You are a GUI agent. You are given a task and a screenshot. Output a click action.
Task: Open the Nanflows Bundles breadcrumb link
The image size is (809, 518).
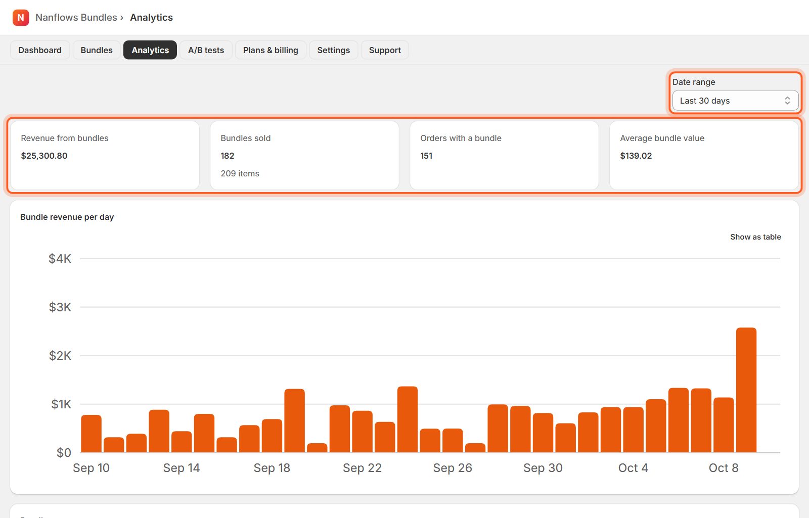(x=76, y=18)
